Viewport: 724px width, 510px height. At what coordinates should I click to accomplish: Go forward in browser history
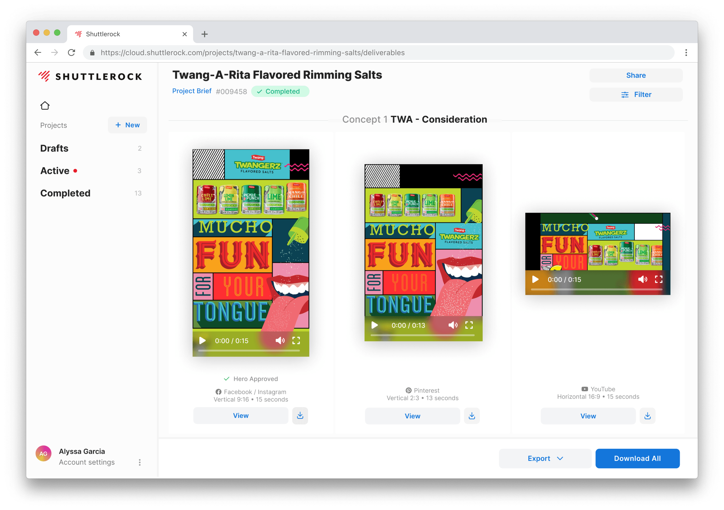(x=55, y=53)
